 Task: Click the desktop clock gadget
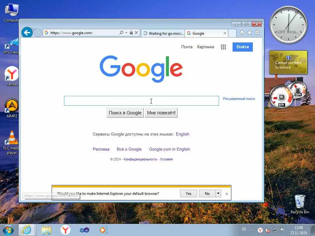(289, 25)
